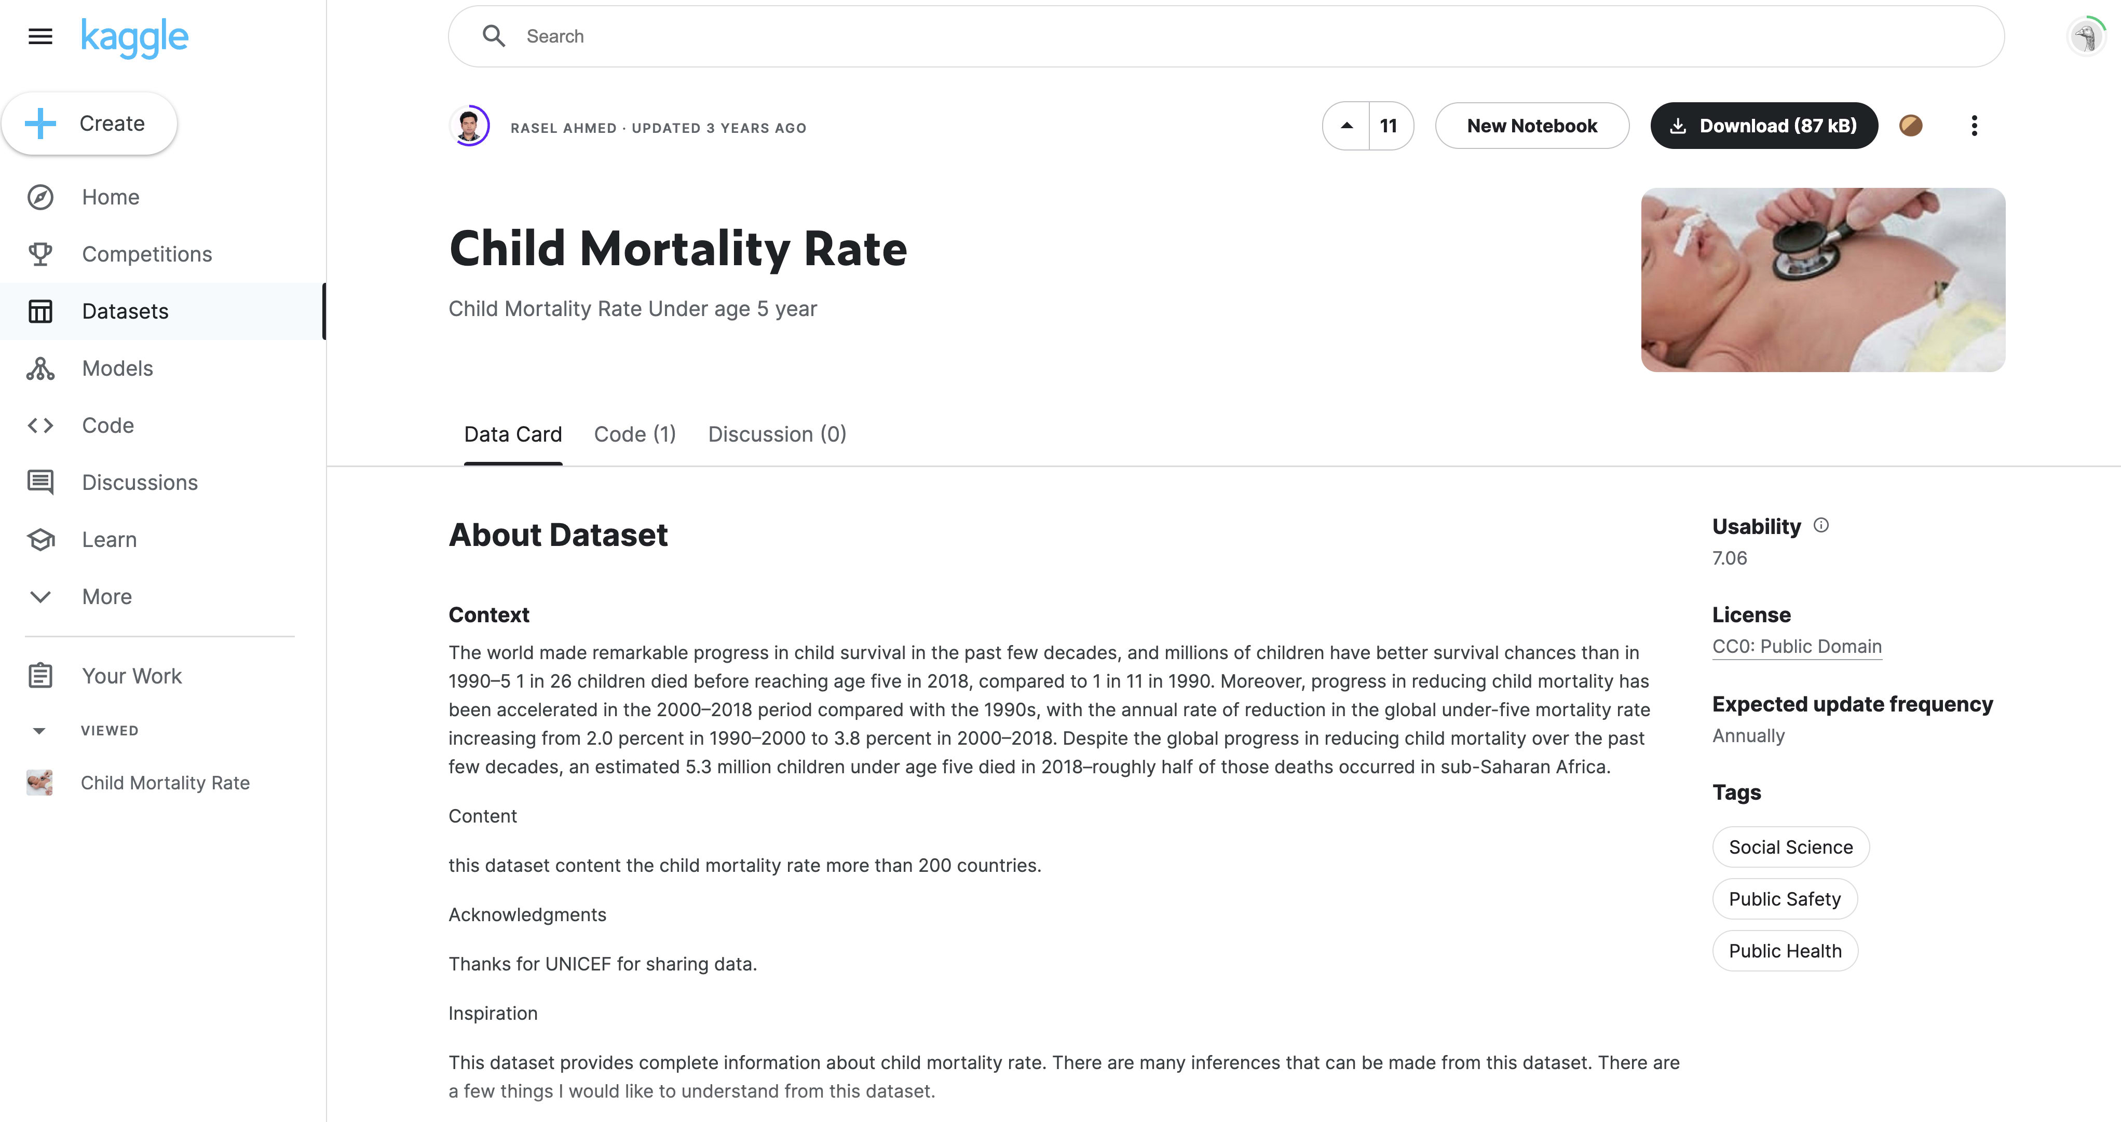Collapse the Viewed section arrow
The width and height of the screenshot is (2121, 1122).
(39, 731)
